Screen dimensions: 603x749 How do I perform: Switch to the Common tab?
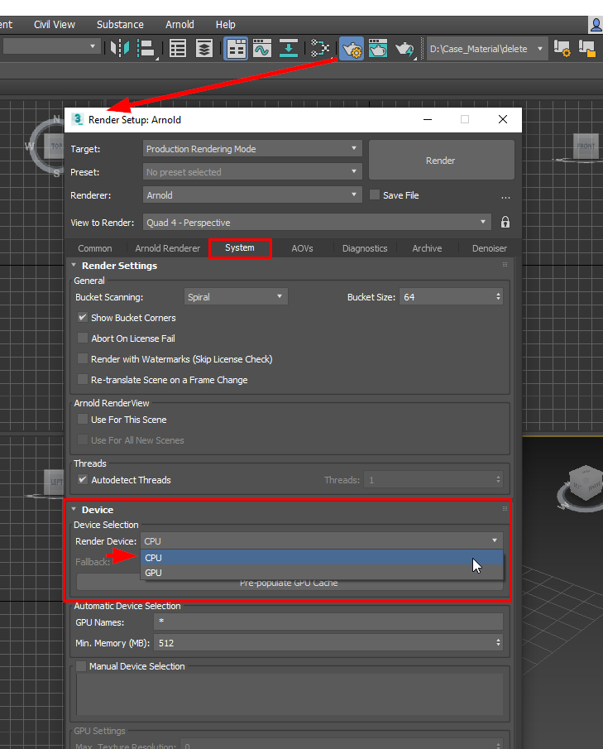coord(95,248)
